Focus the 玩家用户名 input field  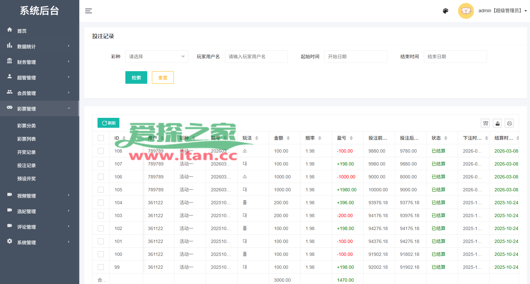point(256,57)
